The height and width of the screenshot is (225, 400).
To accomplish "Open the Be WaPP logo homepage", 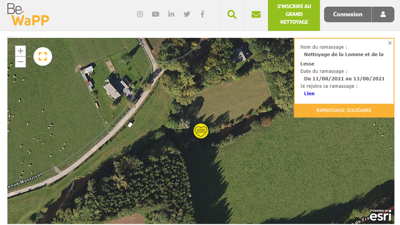I will tap(28, 15).
